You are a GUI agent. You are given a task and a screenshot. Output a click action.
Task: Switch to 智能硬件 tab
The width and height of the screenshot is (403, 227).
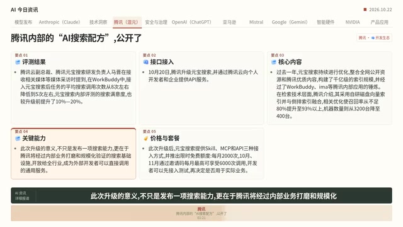click(x=326, y=22)
